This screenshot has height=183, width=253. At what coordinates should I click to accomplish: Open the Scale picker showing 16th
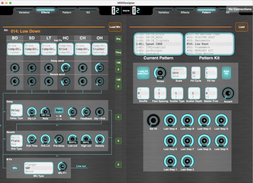click(179, 73)
